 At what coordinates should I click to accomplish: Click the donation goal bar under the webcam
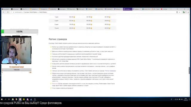[x=17, y=70]
